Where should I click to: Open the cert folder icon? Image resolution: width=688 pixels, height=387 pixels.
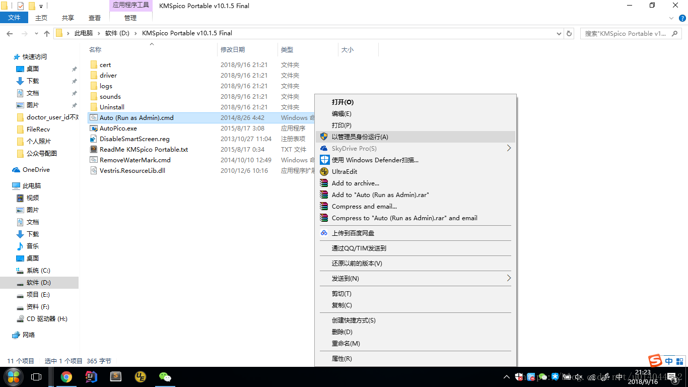pyautogui.click(x=93, y=64)
